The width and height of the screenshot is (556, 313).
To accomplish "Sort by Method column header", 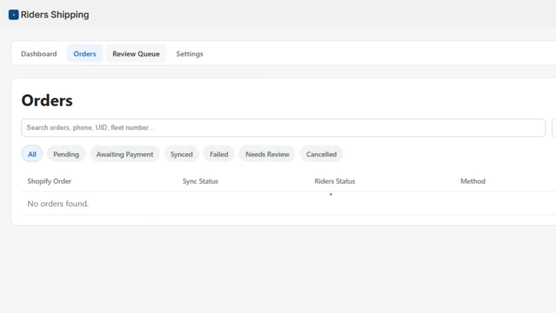I will point(473,181).
